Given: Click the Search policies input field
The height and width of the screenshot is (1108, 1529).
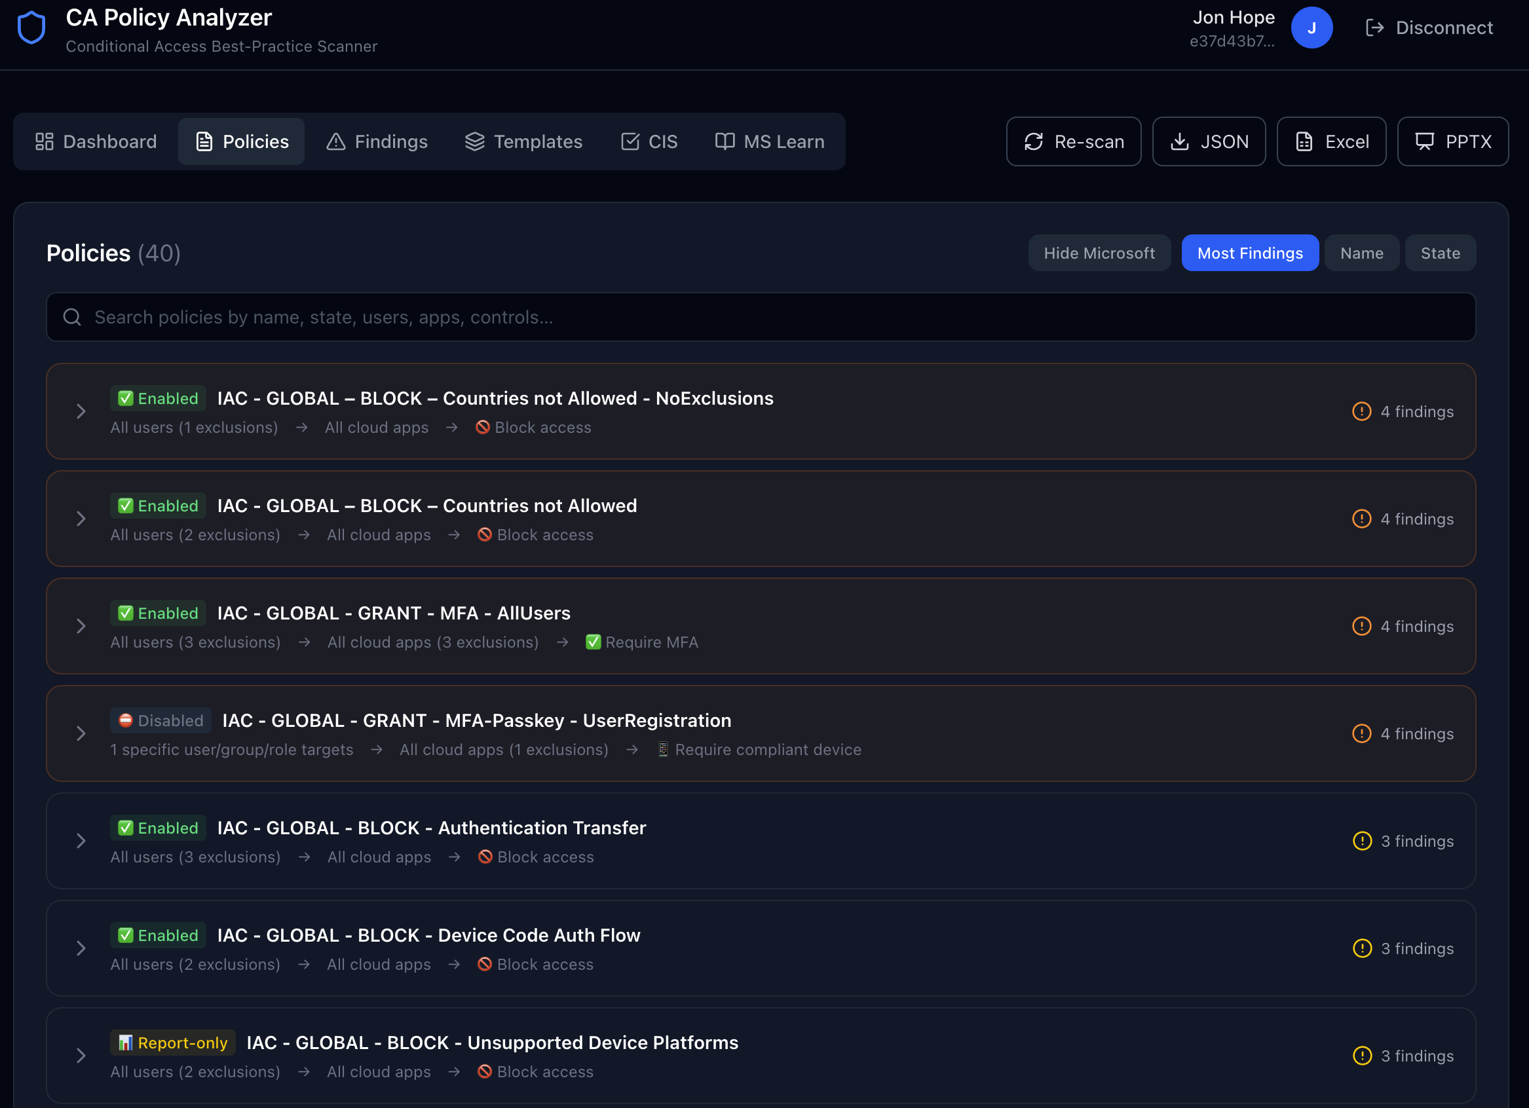Looking at the screenshot, I should 761,317.
